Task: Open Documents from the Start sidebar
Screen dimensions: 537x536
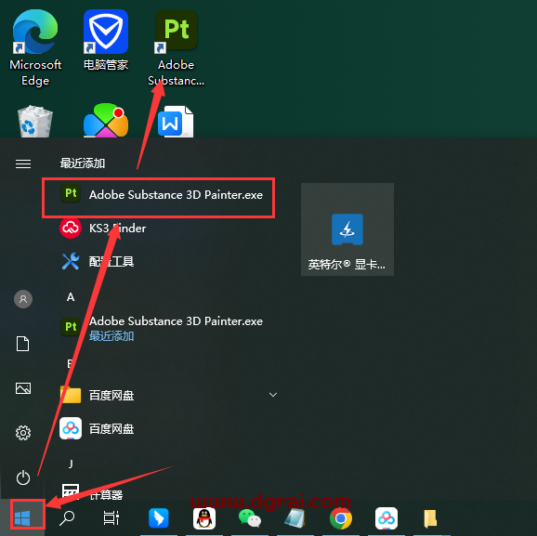Action: click(23, 344)
